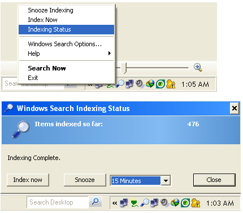Focus the Search Desktop input field
The image size is (243, 213).
[x=58, y=202]
